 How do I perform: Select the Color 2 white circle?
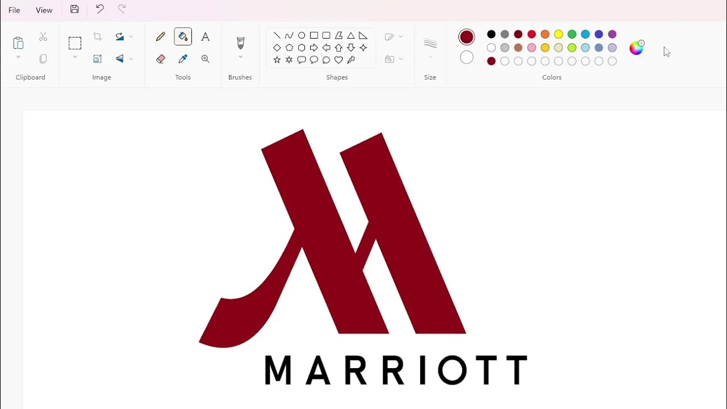tap(467, 57)
